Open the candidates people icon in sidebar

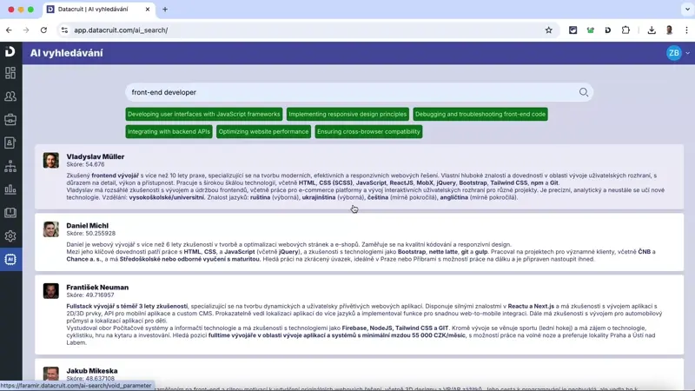[x=10, y=96]
